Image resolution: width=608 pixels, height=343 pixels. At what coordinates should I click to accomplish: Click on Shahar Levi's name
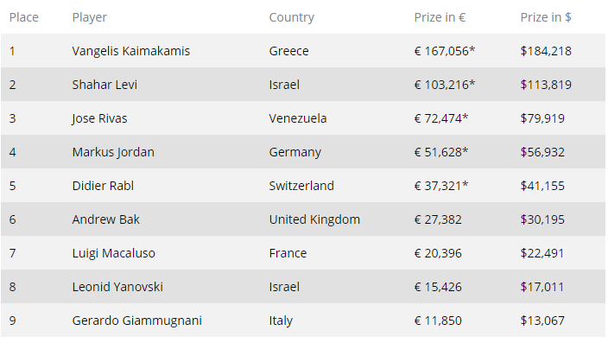coord(104,85)
